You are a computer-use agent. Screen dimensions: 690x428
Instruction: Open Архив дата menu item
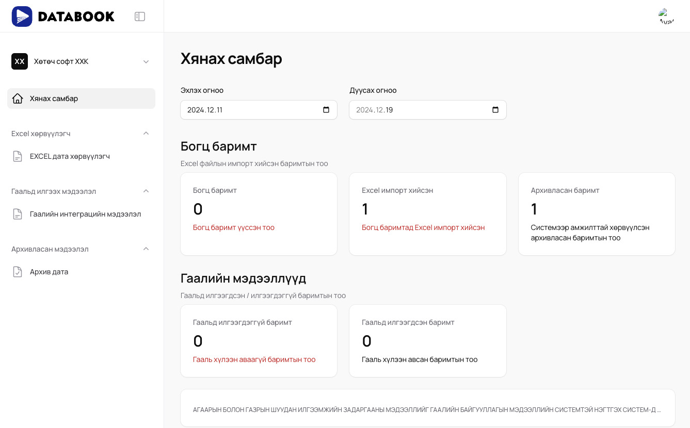pos(49,272)
